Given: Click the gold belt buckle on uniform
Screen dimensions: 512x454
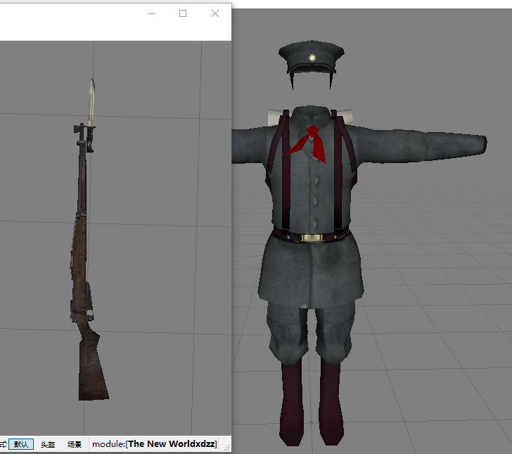Looking at the screenshot, I should click(311, 238).
